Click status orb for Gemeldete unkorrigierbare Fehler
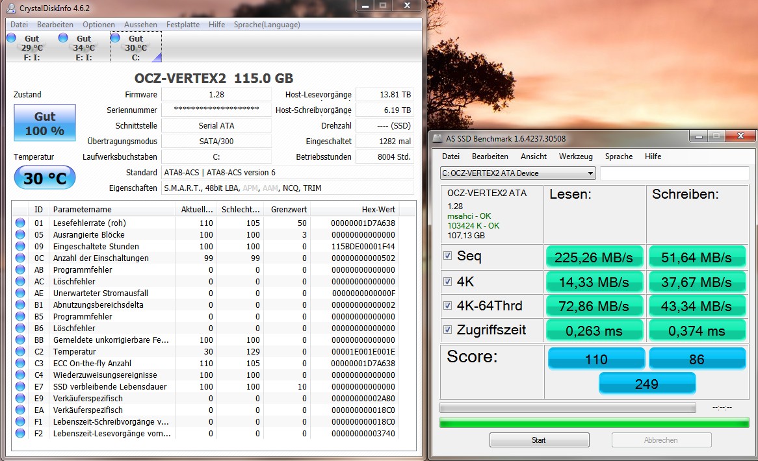Image resolution: width=758 pixels, height=461 pixels. coord(20,340)
